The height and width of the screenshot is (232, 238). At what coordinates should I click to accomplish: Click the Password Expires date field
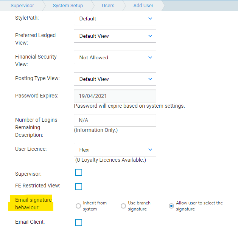coord(115,96)
